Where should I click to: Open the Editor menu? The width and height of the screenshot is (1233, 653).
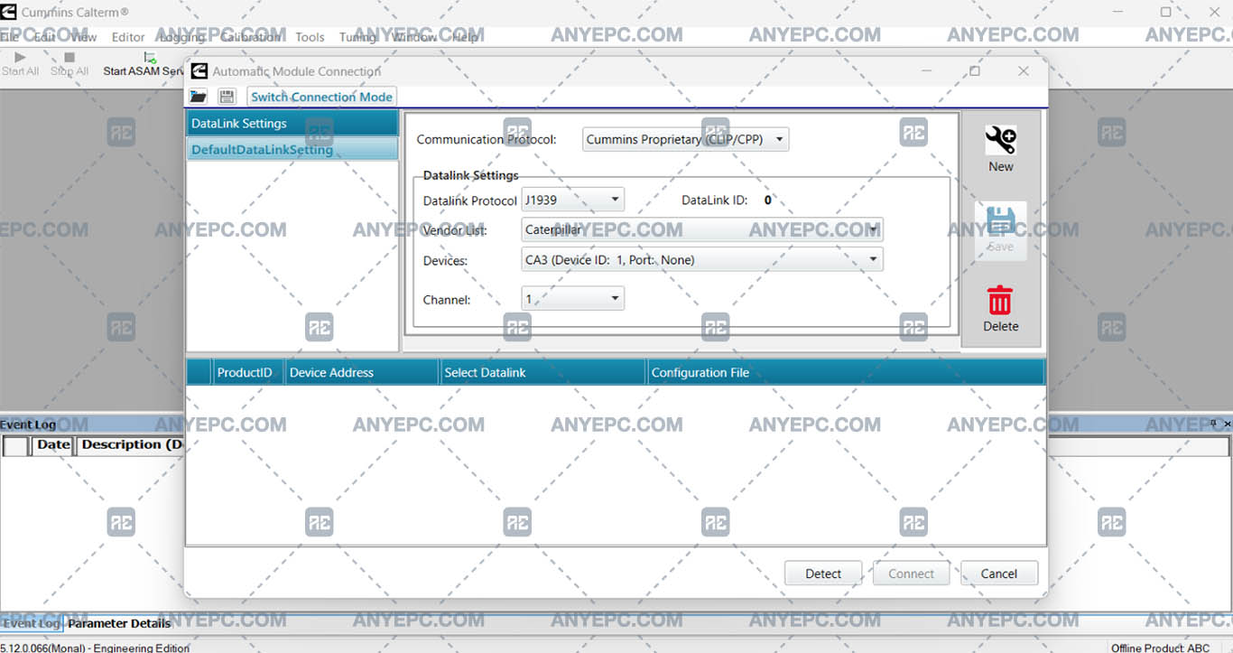[x=128, y=37]
